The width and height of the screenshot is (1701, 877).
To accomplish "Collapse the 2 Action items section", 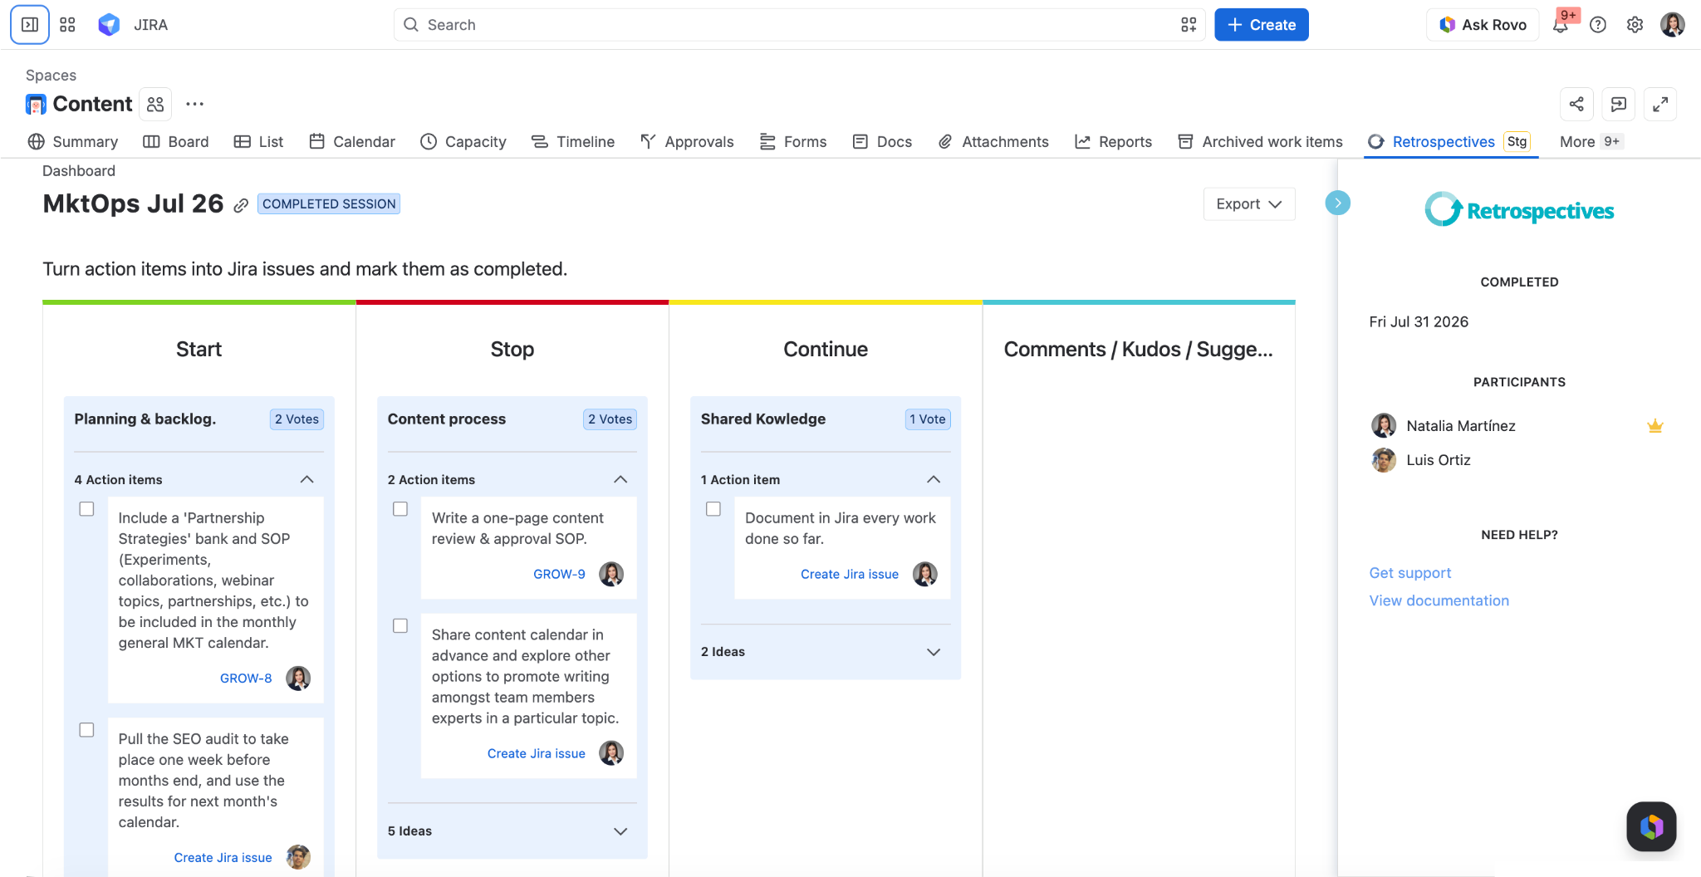I will pos(620,479).
